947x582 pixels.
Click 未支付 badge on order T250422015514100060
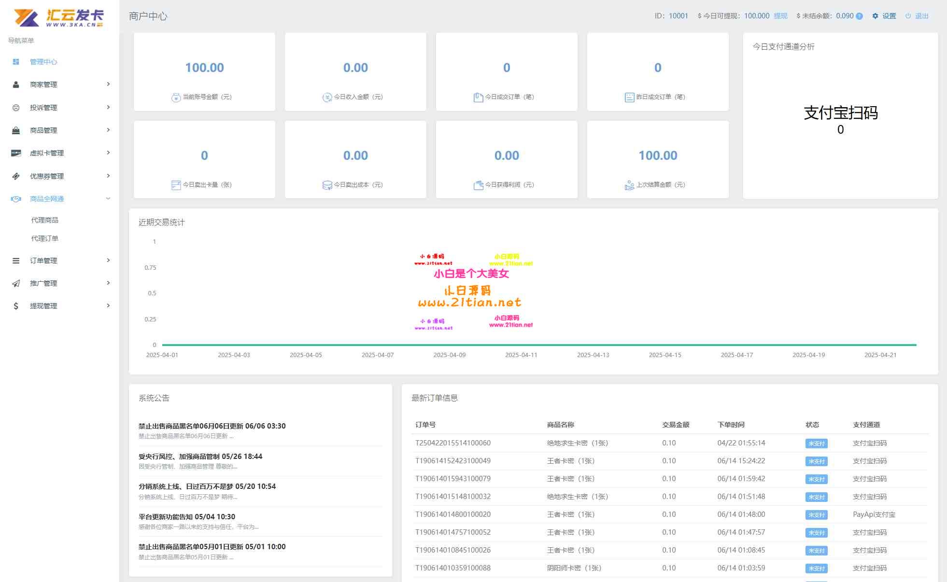(x=816, y=443)
